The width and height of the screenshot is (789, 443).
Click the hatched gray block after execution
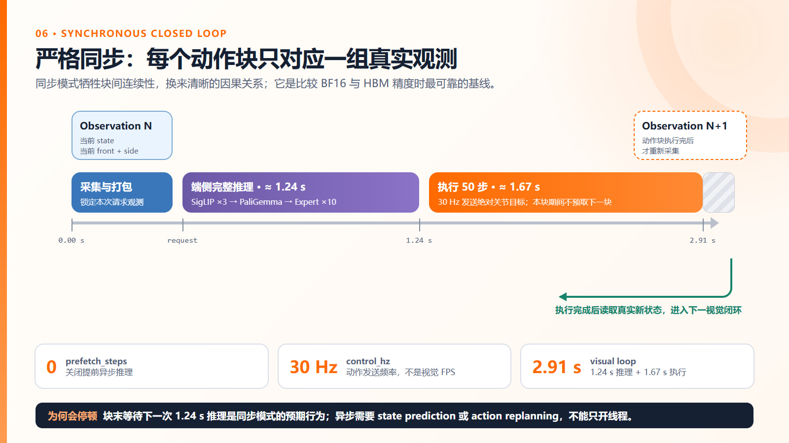click(x=718, y=192)
